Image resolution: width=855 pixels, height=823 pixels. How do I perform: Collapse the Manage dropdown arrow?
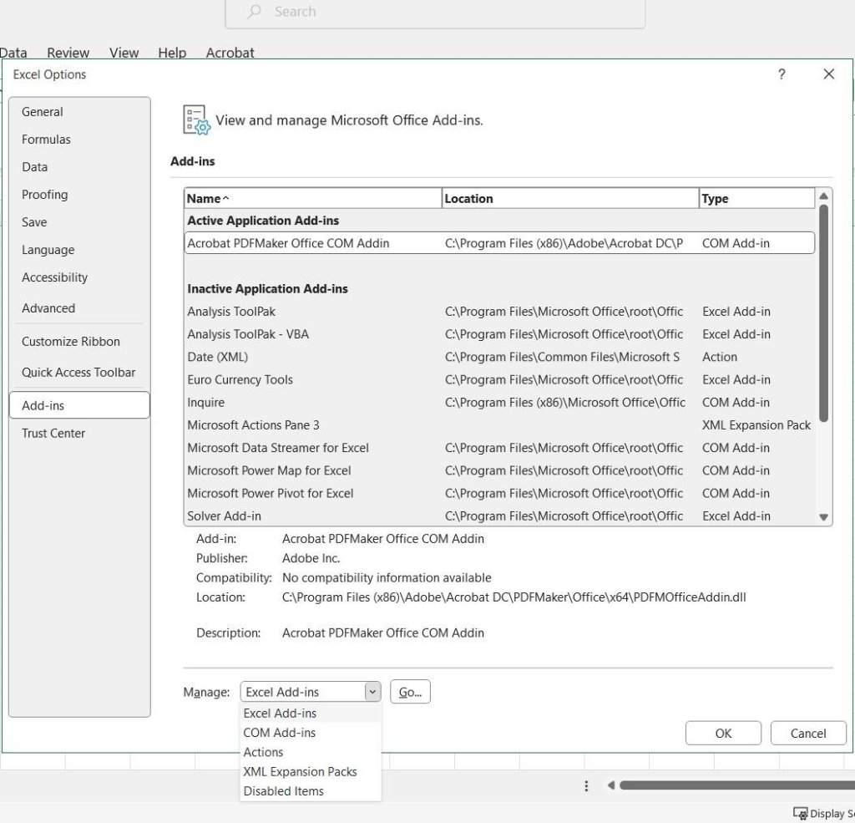coord(372,692)
